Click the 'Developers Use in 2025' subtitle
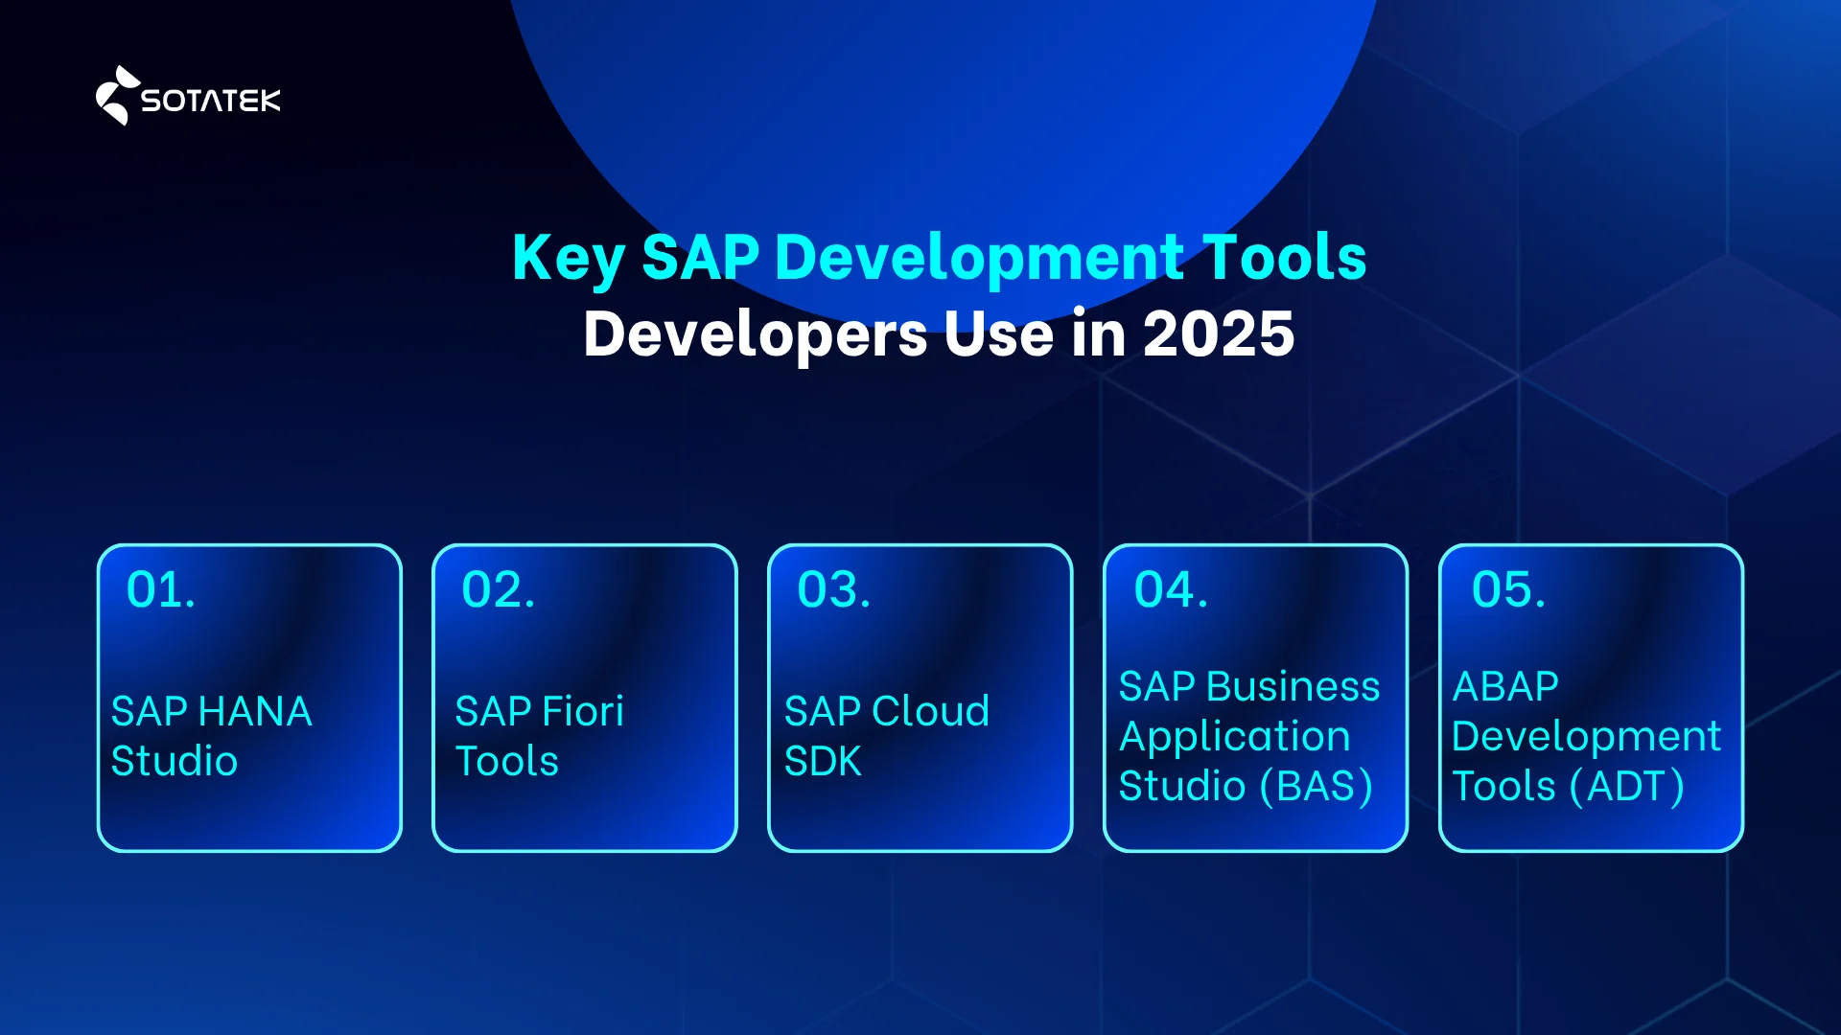1841x1035 pixels. pyautogui.click(x=939, y=333)
